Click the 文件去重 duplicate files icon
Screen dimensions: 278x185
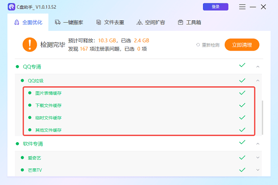click(99, 23)
